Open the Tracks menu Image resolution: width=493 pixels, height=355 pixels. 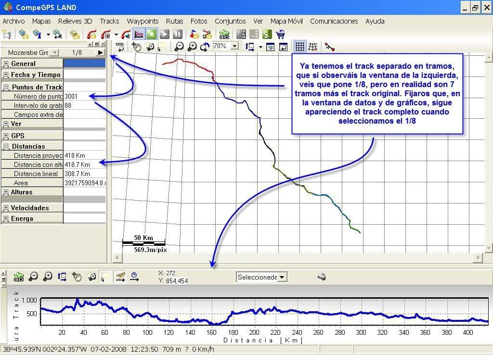109,21
